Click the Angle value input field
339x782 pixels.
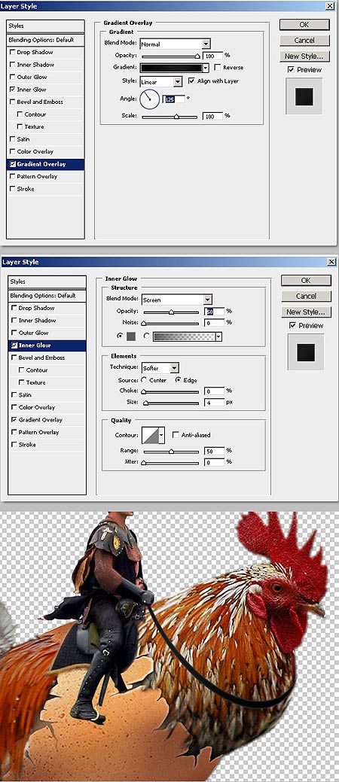point(174,99)
